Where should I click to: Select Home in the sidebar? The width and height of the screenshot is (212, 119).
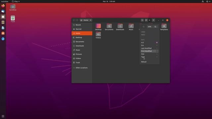pyautogui.click(x=82, y=33)
